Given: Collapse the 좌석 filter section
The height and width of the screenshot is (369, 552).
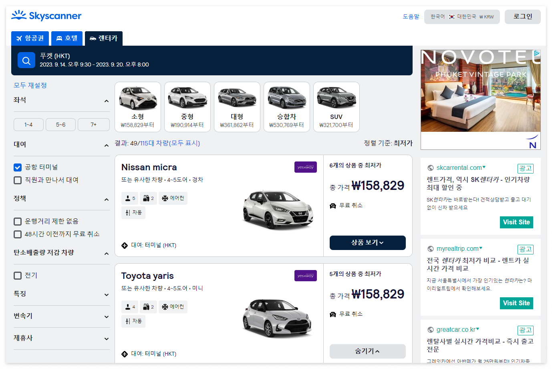Looking at the screenshot, I should pyautogui.click(x=107, y=101).
